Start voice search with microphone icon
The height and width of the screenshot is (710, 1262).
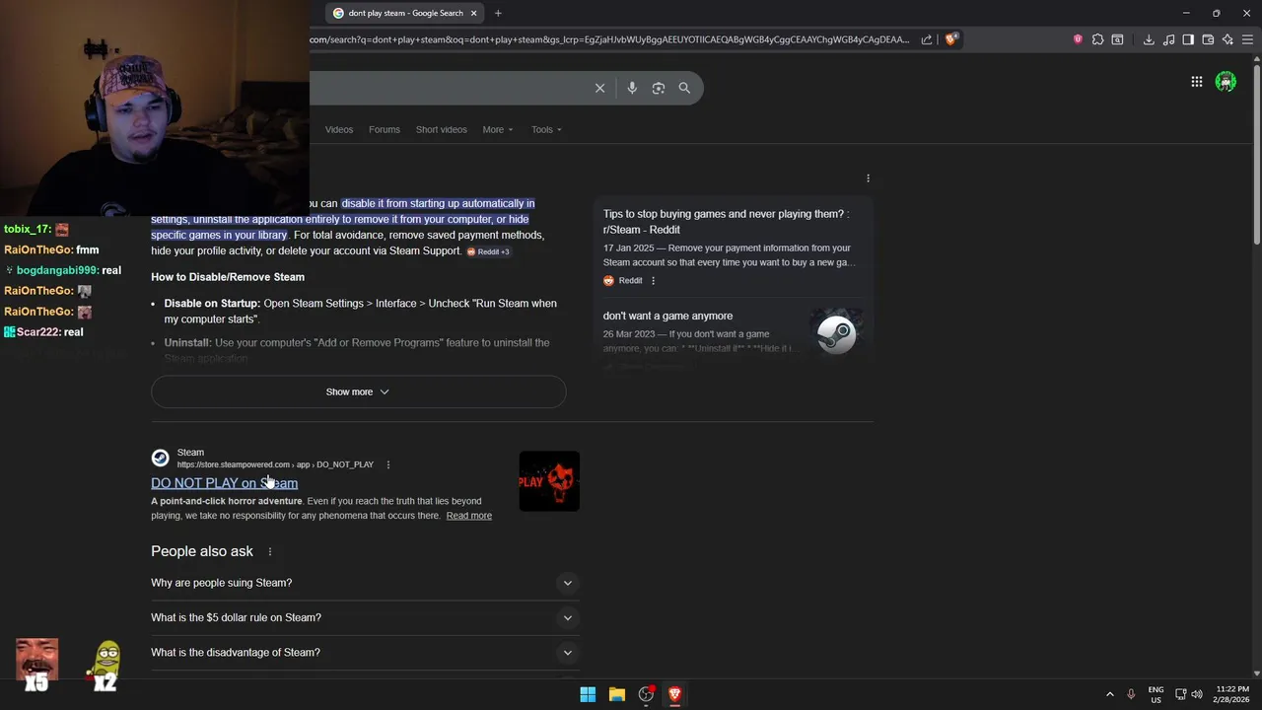632,88
